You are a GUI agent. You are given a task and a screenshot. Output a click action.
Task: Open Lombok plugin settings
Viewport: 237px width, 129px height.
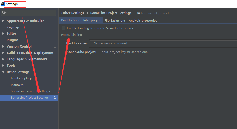click(22, 78)
